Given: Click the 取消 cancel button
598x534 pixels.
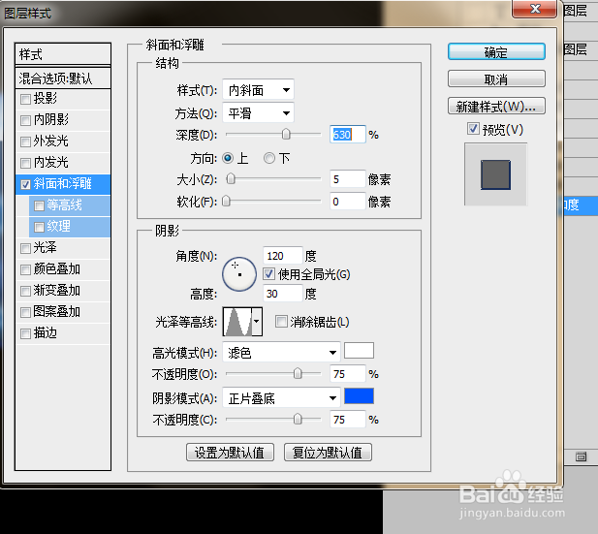Looking at the screenshot, I should coord(496,79).
